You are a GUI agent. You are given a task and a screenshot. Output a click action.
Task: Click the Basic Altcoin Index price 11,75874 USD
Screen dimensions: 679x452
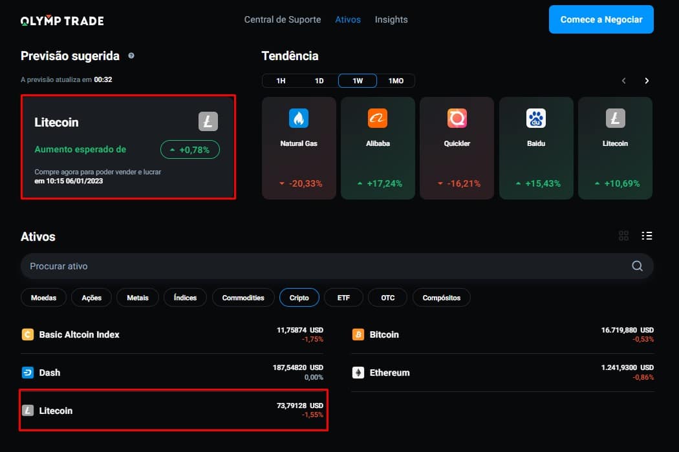tap(300, 330)
